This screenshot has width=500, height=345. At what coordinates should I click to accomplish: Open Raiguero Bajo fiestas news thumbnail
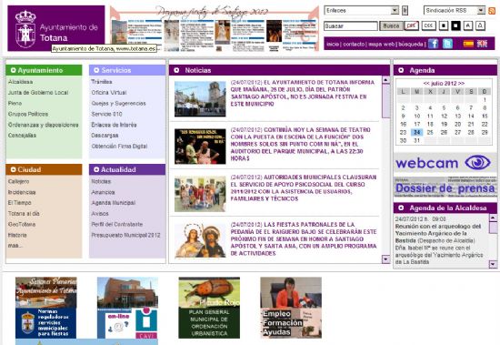[200, 240]
